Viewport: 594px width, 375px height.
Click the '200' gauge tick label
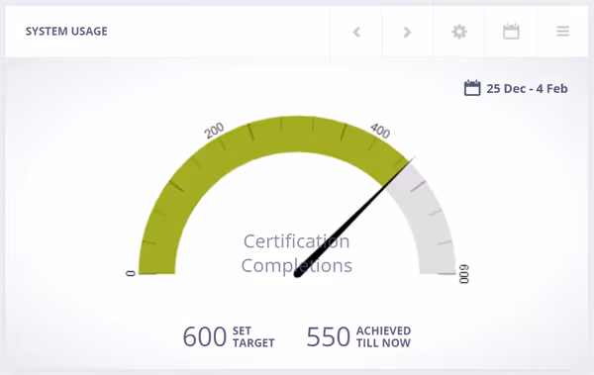pos(215,131)
